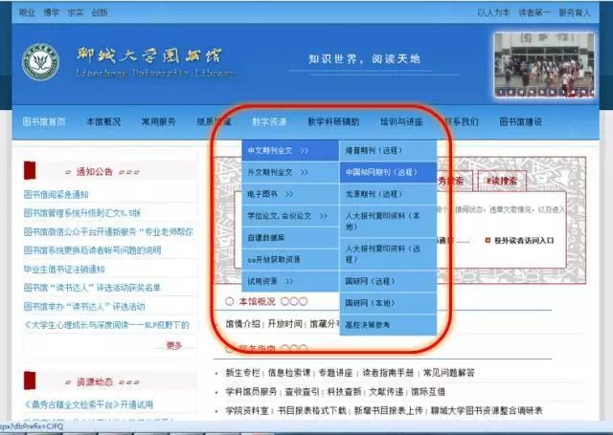The width and height of the screenshot is (613, 435).
Task: Click the Liaocheng University round logo
Action: pos(40,62)
